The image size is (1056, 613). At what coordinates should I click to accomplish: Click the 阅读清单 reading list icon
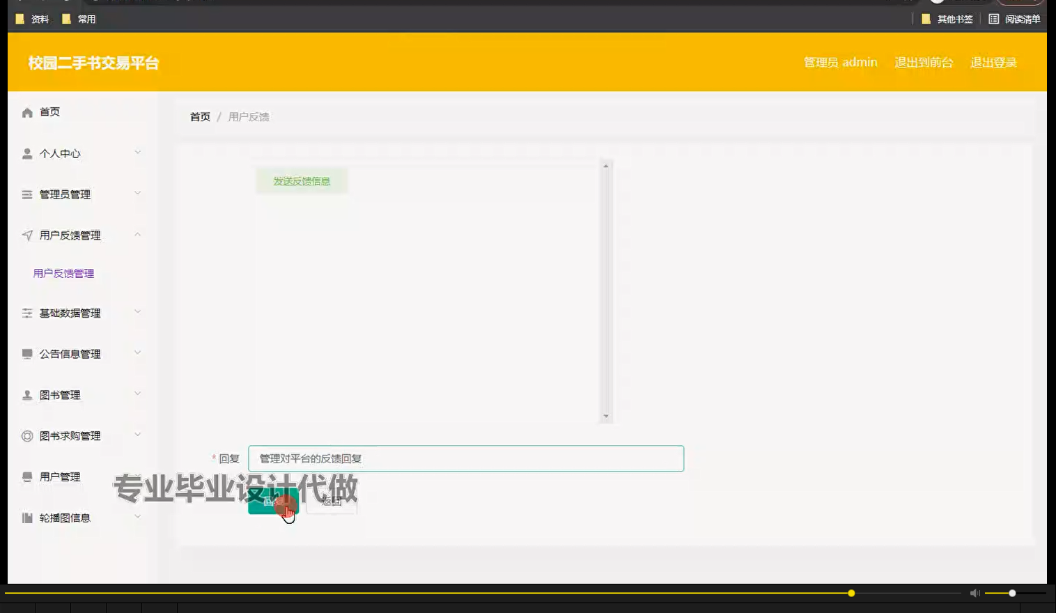point(994,19)
